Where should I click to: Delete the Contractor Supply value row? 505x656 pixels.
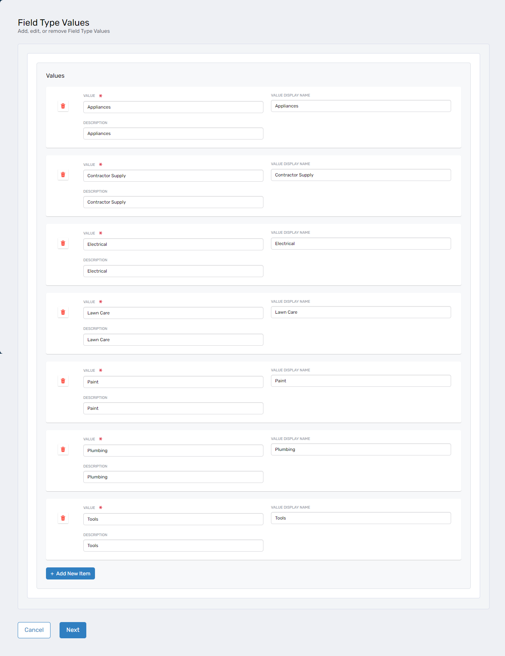pos(63,175)
